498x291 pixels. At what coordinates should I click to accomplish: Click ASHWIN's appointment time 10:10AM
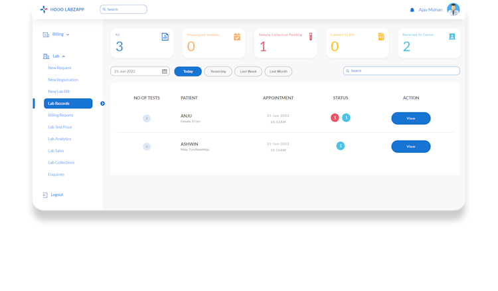(278, 150)
